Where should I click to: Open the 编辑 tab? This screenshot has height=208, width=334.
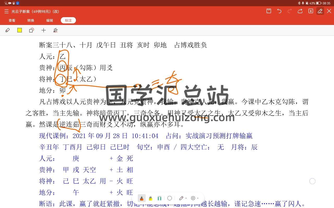coord(50,20)
